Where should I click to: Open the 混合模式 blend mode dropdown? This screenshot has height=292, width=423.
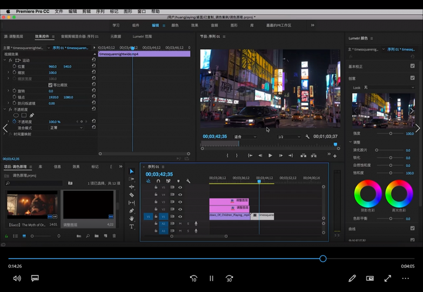pyautogui.click(x=66, y=127)
